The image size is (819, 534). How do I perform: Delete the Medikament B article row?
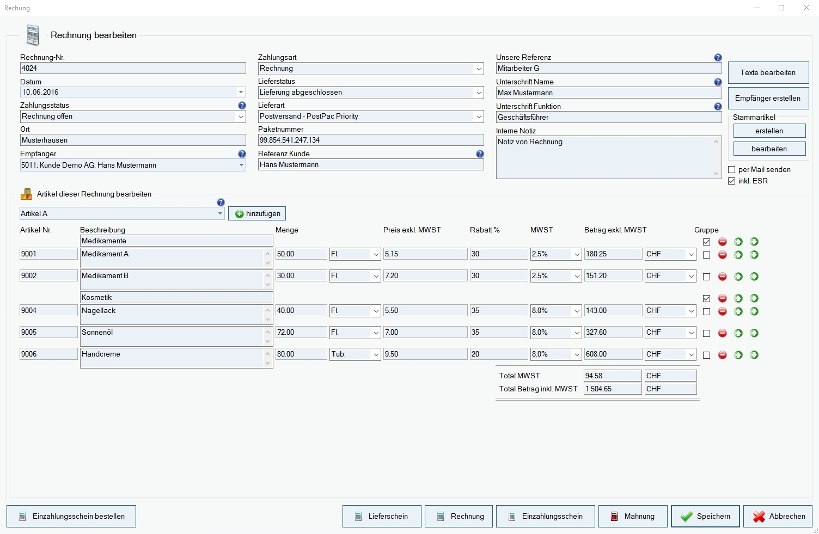click(723, 277)
